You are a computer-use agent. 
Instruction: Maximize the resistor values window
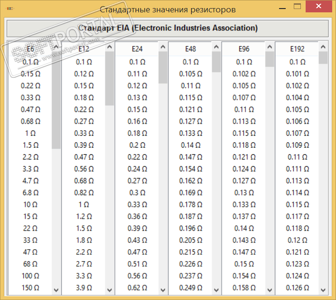(297, 7)
